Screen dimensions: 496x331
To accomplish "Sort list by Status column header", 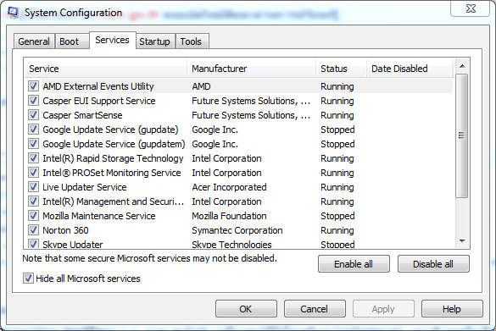I will click(x=342, y=69).
